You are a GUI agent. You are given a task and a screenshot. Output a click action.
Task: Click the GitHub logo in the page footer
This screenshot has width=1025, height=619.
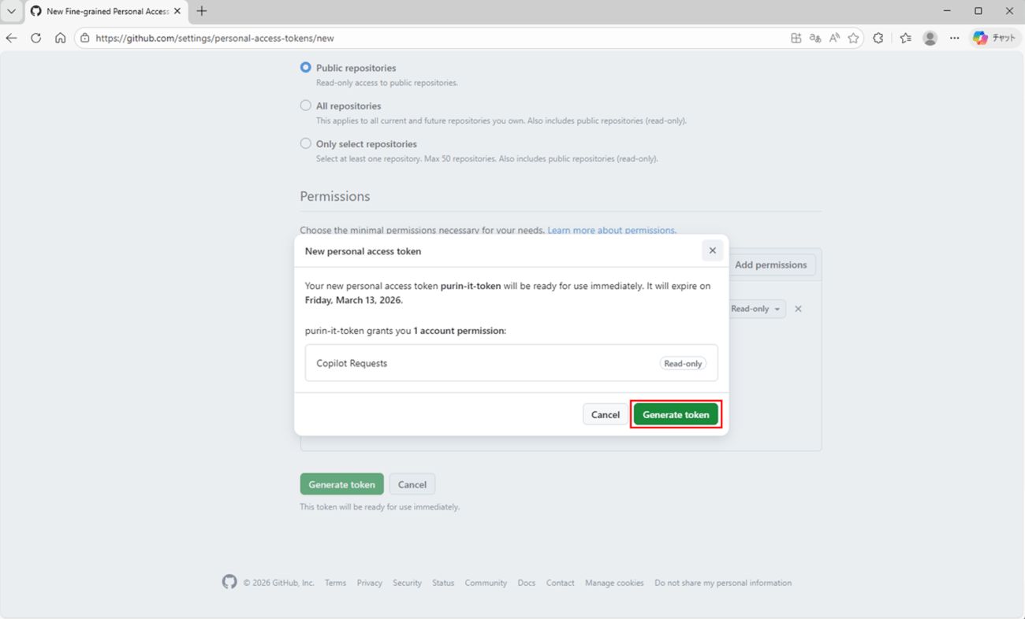[229, 582]
